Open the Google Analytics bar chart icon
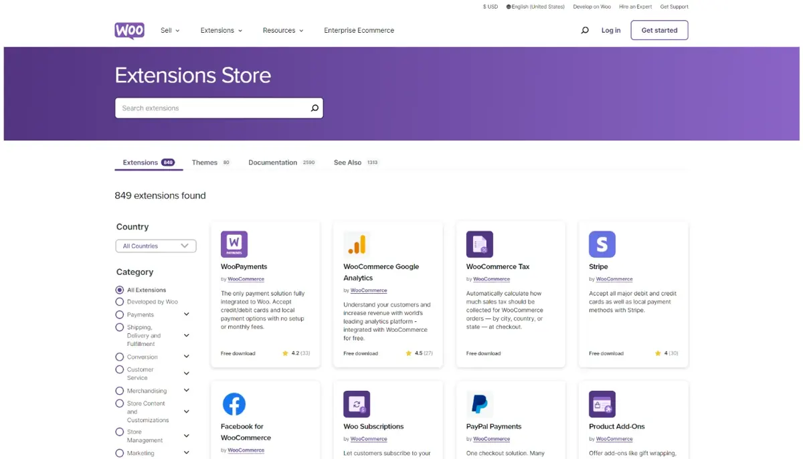The image size is (803, 459). (357, 244)
